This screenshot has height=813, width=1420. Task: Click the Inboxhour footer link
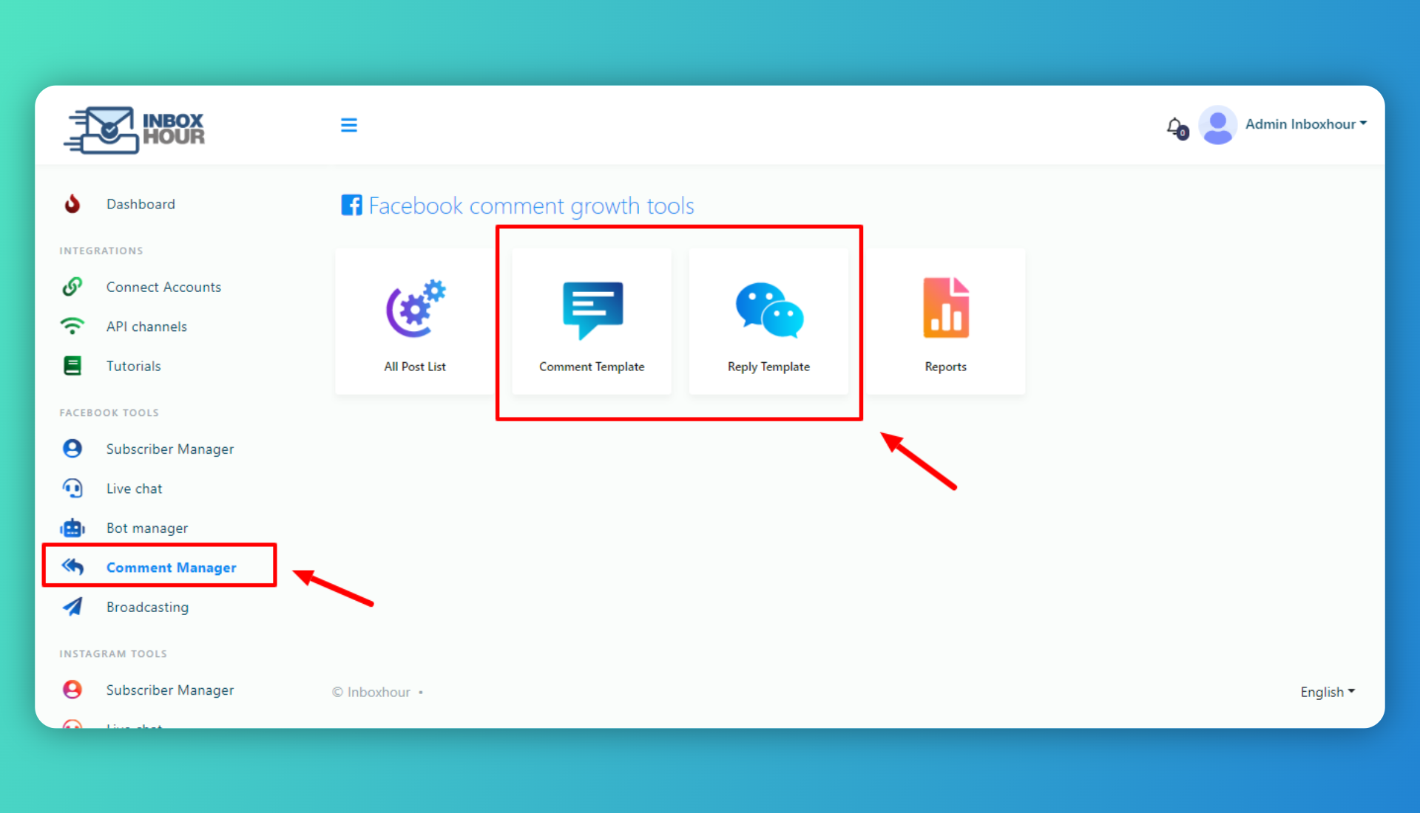click(x=378, y=693)
